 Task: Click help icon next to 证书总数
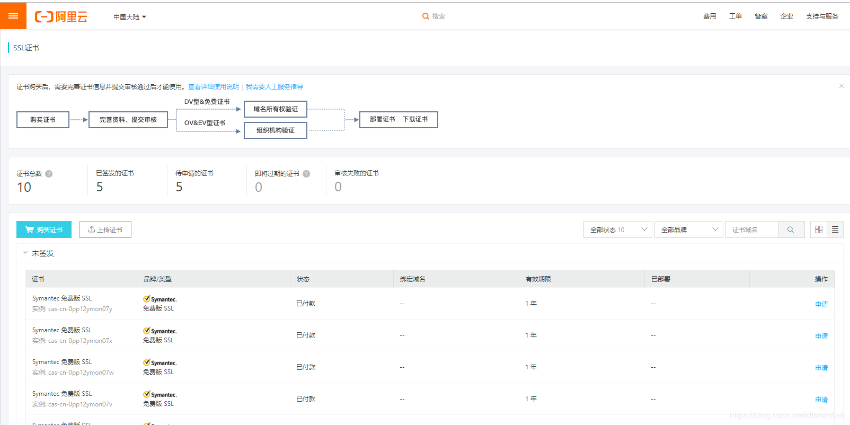click(x=49, y=174)
